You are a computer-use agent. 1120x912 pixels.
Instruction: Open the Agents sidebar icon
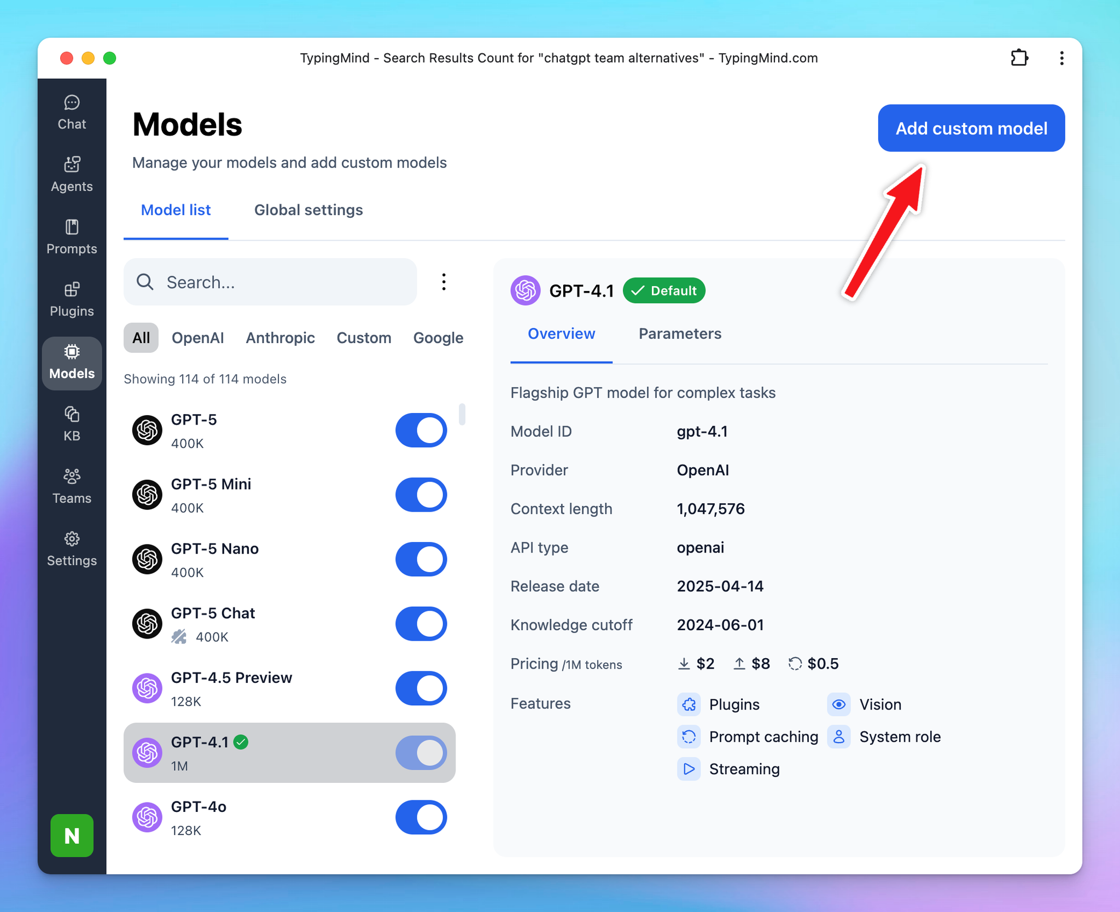click(x=72, y=175)
